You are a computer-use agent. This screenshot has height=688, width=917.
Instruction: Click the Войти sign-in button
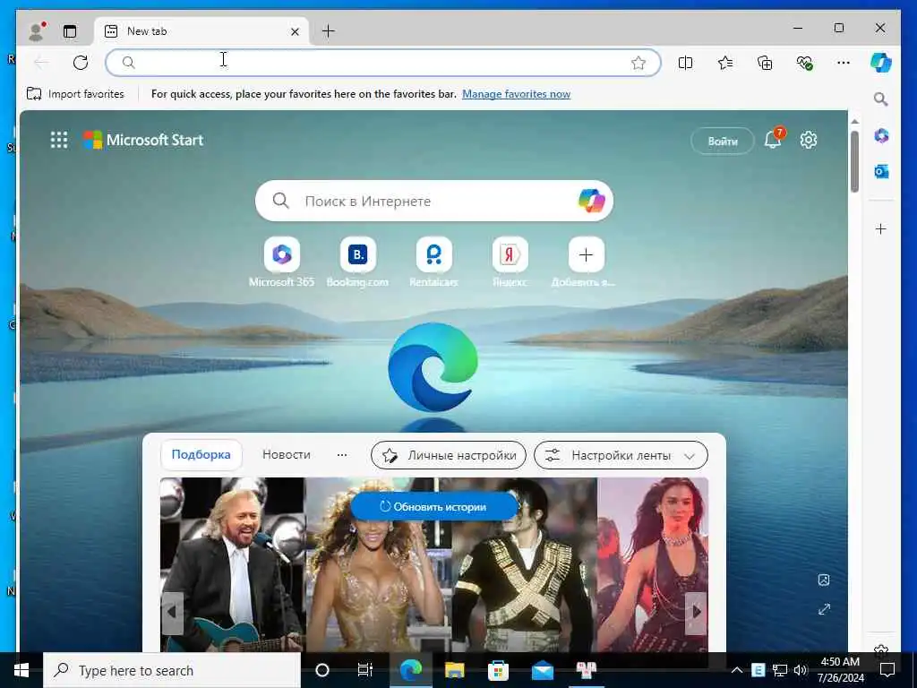[723, 141]
